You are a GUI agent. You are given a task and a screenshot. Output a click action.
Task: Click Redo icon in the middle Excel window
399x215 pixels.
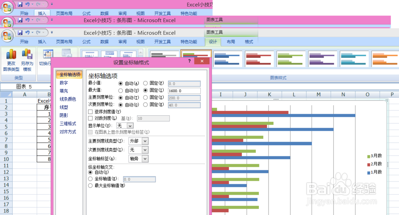38,20
